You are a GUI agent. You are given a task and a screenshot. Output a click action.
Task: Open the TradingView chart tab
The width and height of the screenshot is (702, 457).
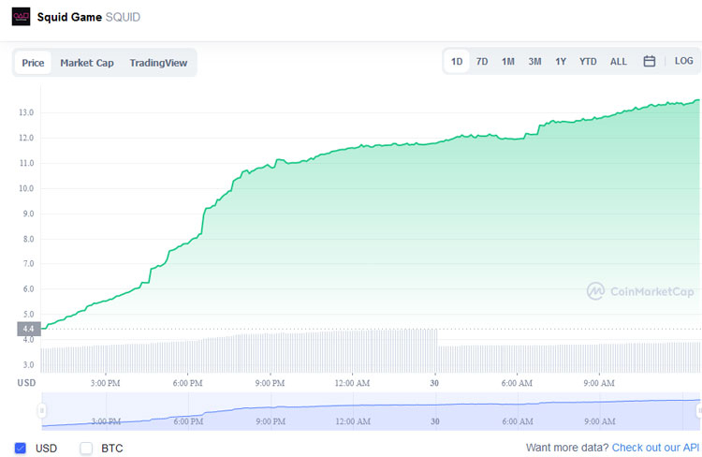coord(158,63)
